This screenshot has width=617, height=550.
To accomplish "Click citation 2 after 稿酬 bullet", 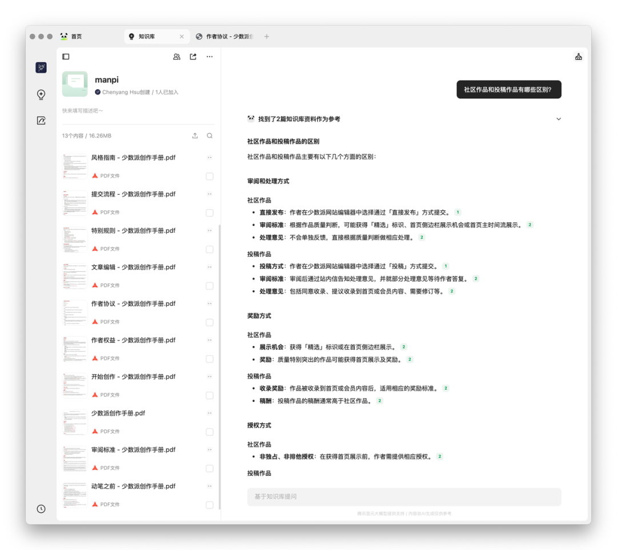I will [379, 401].
